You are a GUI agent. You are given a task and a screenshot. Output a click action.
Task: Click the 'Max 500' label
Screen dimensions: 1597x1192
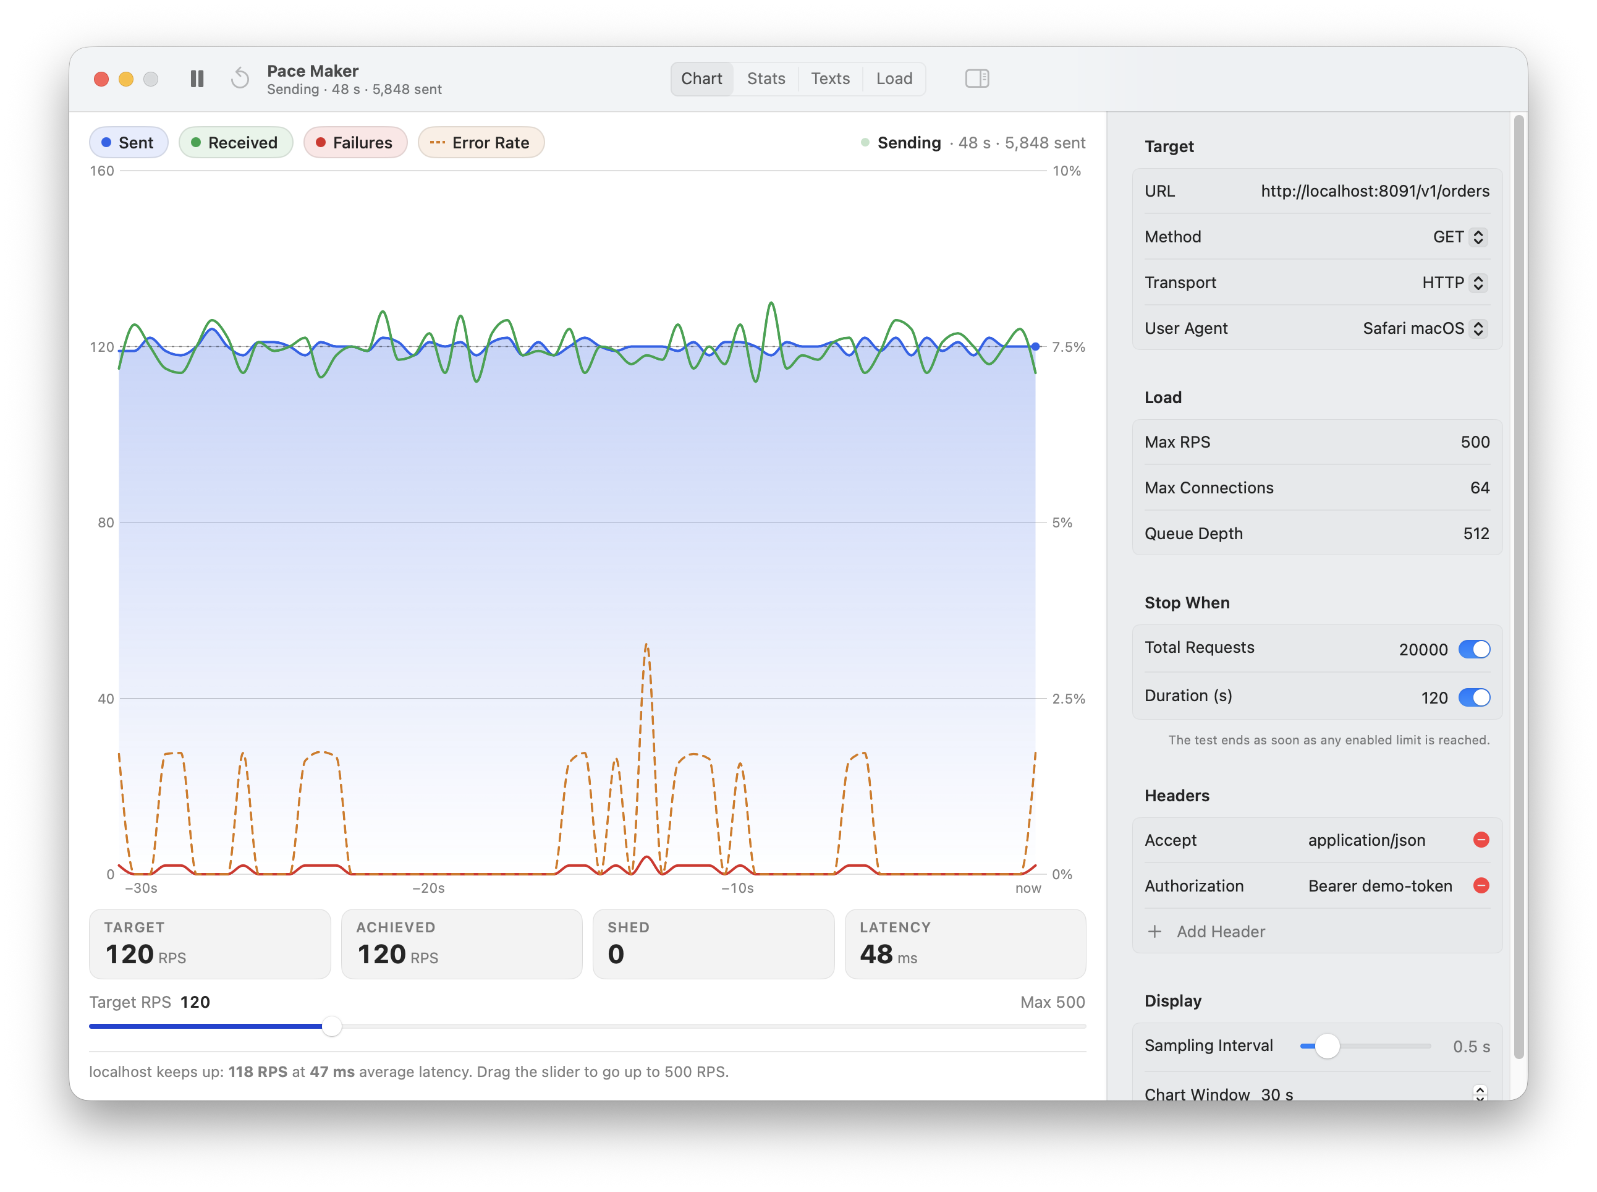point(1052,1002)
